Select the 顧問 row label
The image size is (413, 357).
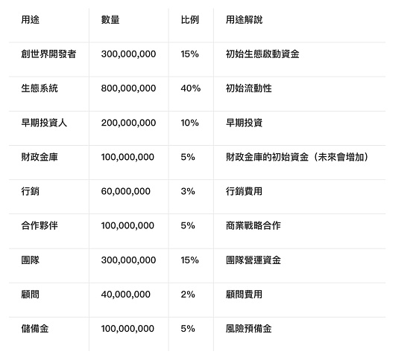click(30, 295)
